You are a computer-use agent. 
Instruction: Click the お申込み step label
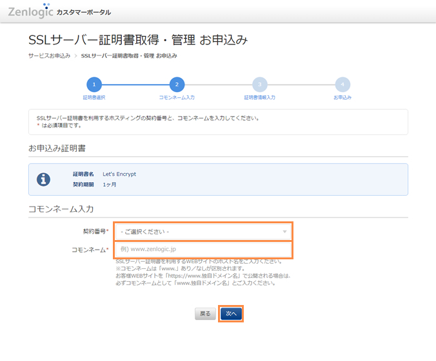coord(342,97)
